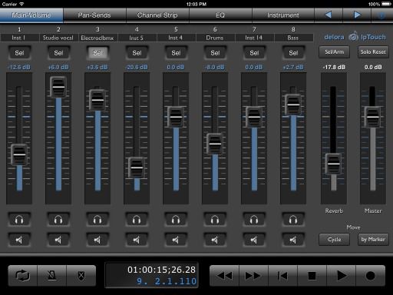This screenshot has height=295, width=393.
Task: Solo the Studio vocal channel headphone button
Action: click(58, 220)
